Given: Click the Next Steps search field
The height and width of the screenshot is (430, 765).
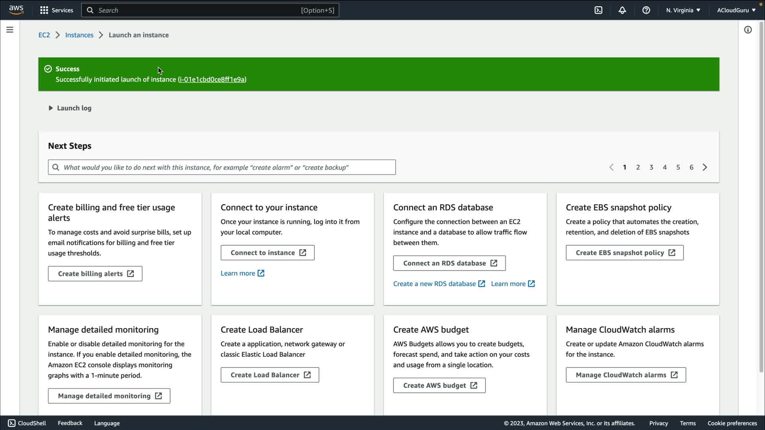Looking at the screenshot, I should tap(222, 167).
